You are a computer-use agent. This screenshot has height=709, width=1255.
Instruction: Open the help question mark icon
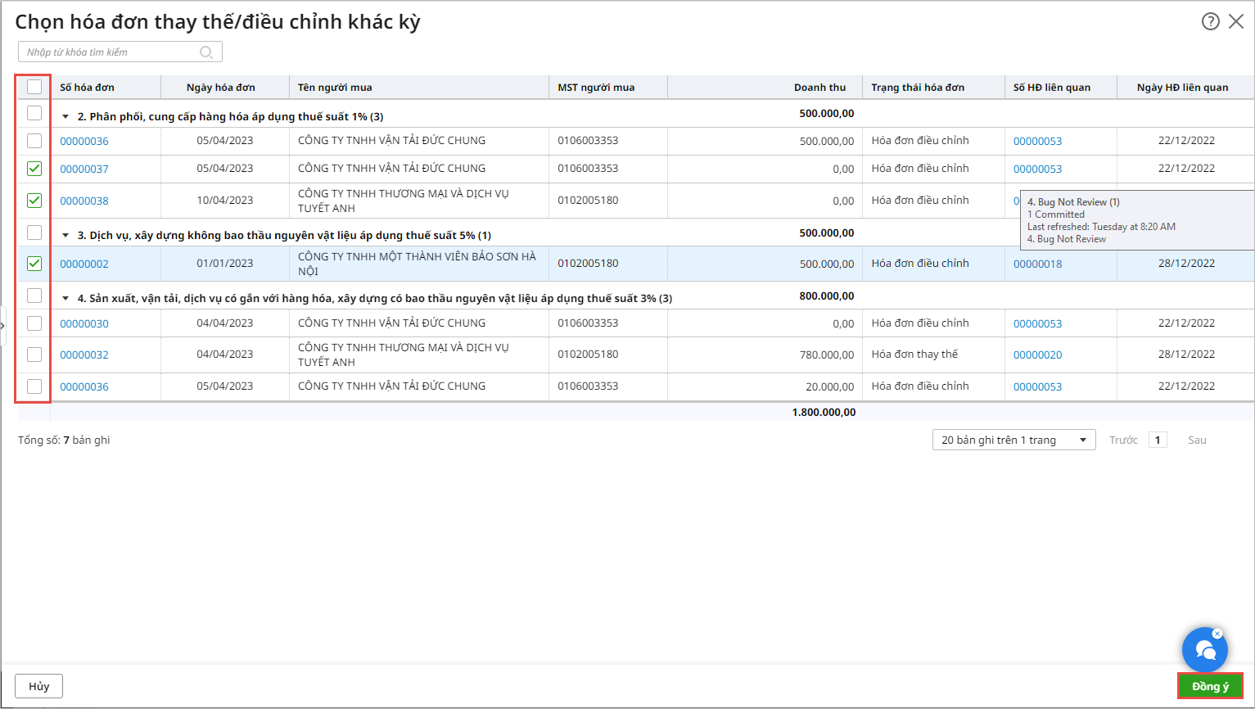point(1210,21)
